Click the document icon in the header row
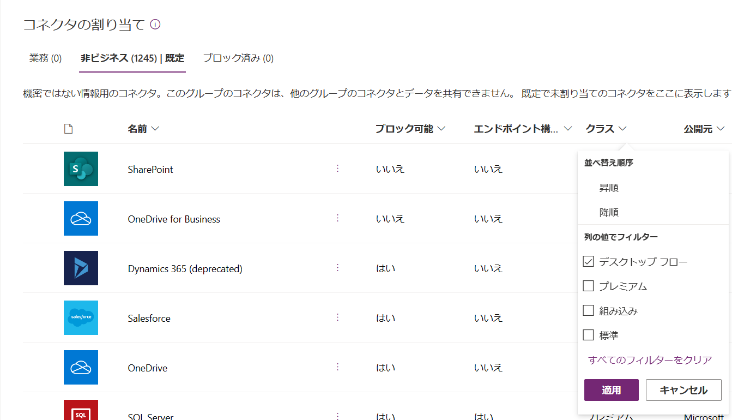This screenshot has height=420, width=732. [x=68, y=129]
